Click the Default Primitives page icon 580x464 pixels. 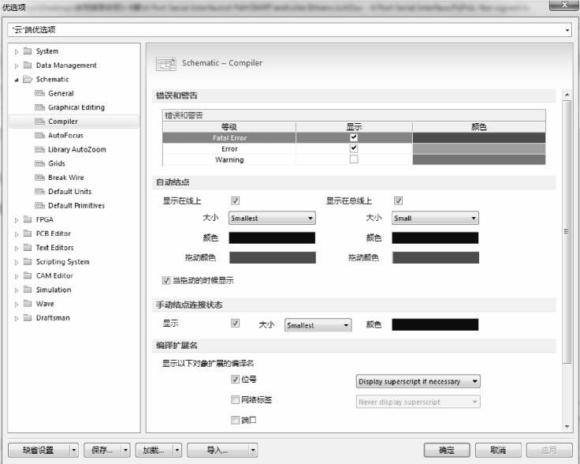(x=39, y=205)
